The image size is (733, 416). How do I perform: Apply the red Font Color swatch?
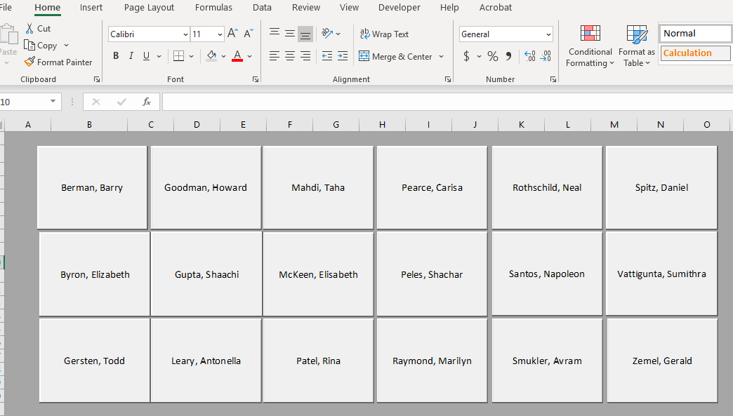237,56
